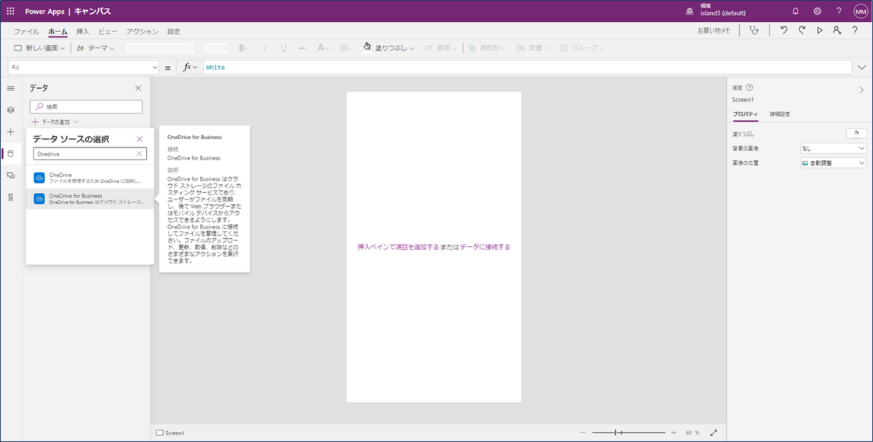Open the アクション tab

click(142, 31)
